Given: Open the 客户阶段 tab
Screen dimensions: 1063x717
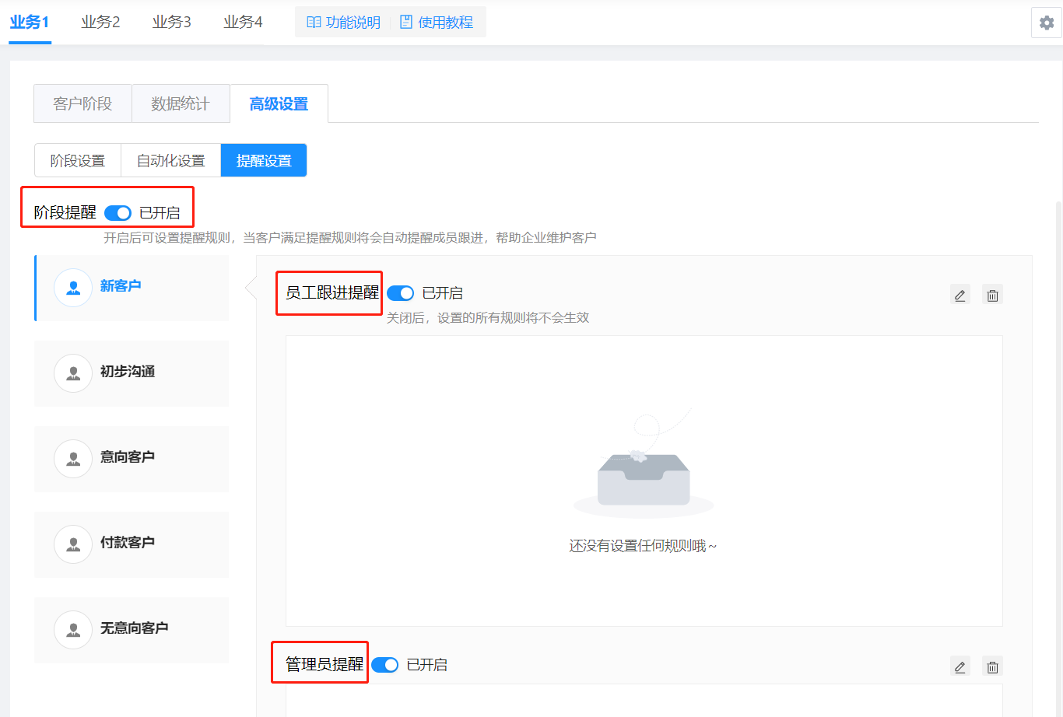Looking at the screenshot, I should 82,103.
